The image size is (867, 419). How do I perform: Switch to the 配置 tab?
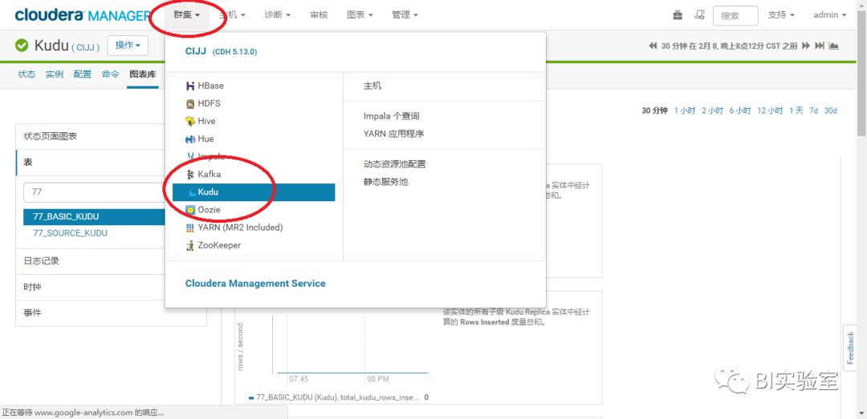83,75
